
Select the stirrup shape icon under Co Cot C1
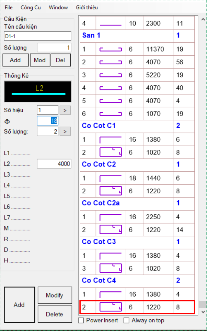111,152
